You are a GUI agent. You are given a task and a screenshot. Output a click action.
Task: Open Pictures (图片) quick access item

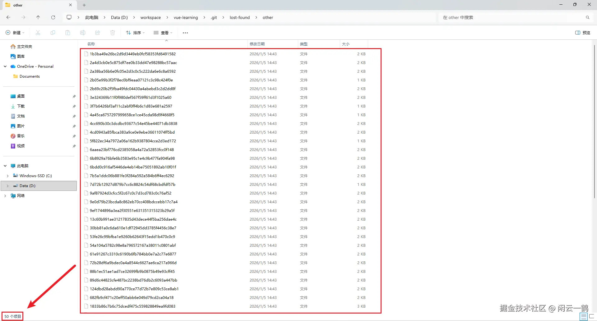[21, 126]
